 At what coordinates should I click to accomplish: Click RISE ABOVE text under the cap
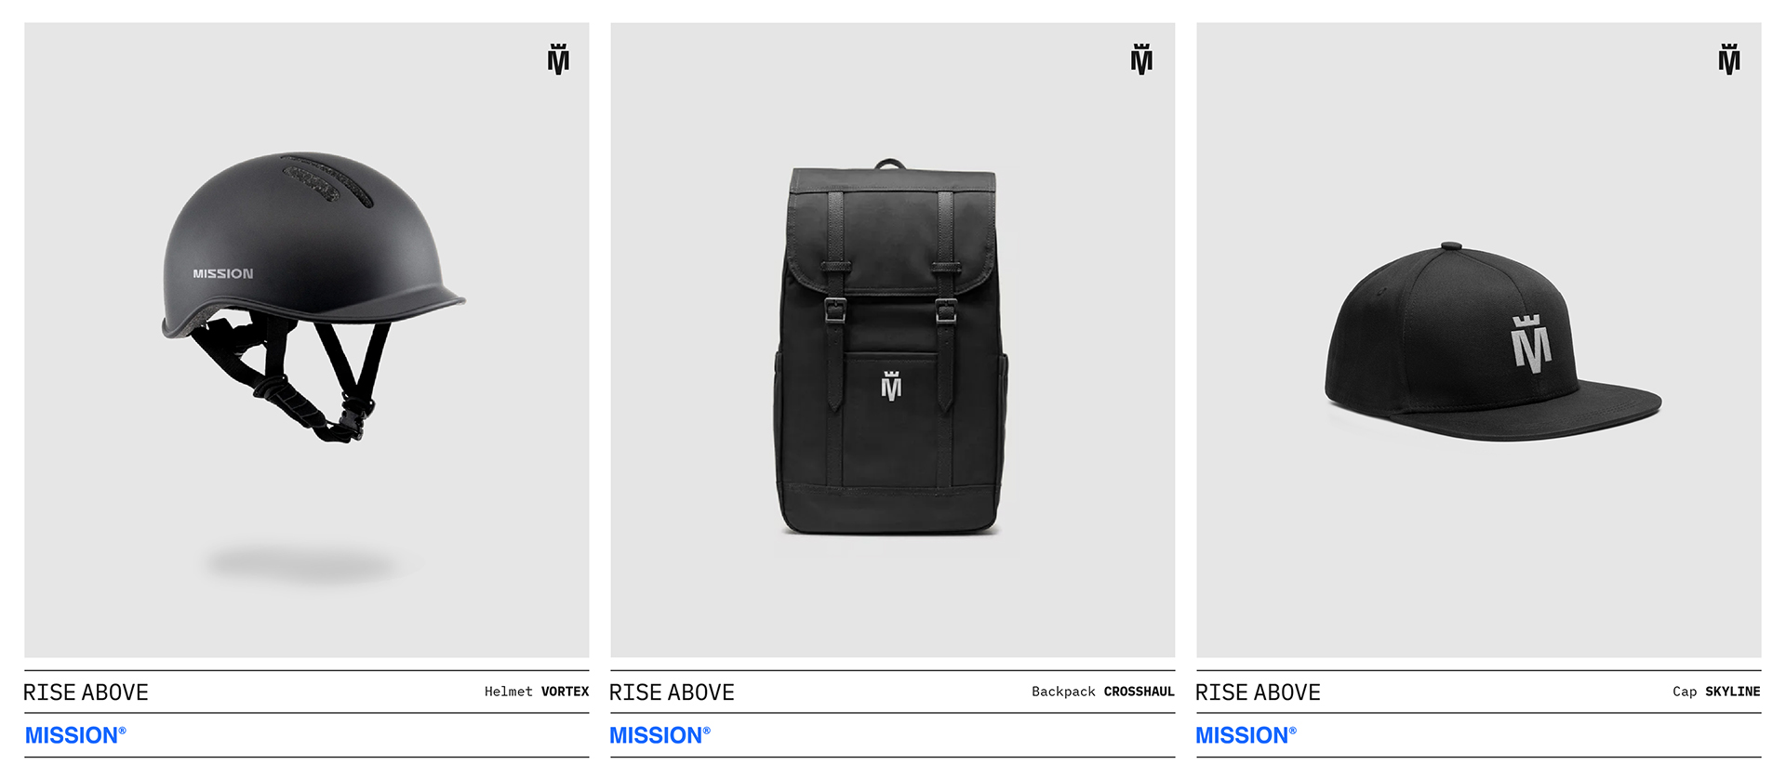[x=1258, y=692]
